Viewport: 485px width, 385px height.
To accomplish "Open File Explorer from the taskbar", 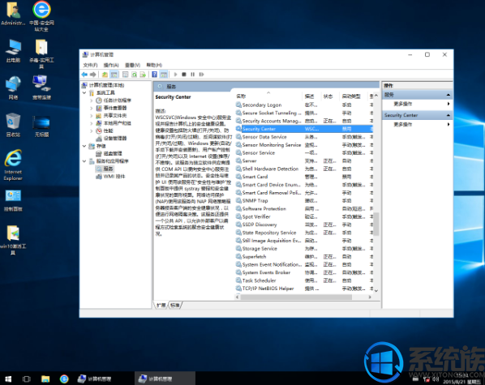I will [x=45, y=379].
